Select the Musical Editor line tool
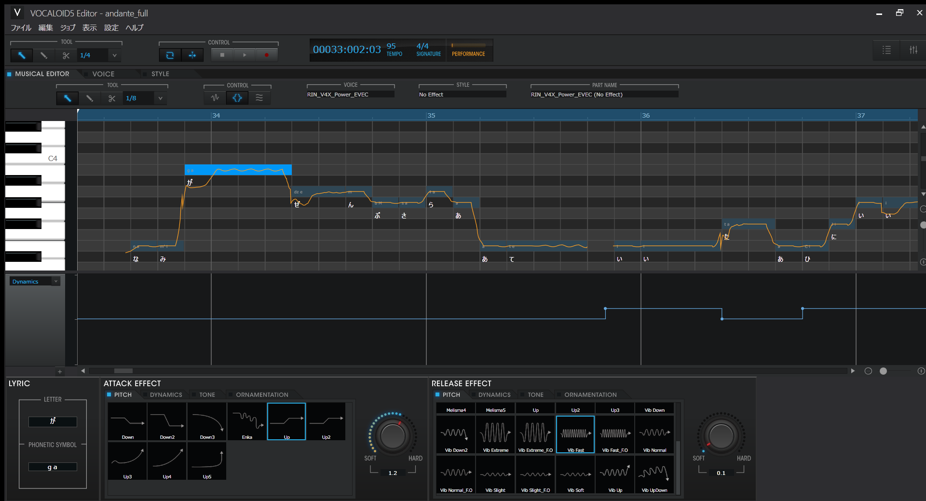 tap(90, 98)
